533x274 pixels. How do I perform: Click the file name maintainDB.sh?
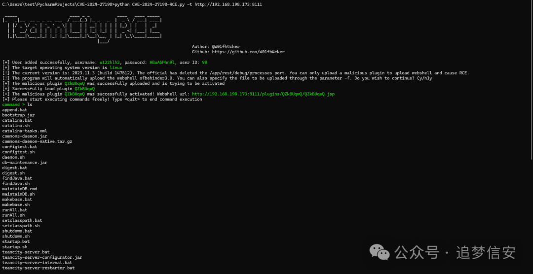(18, 194)
